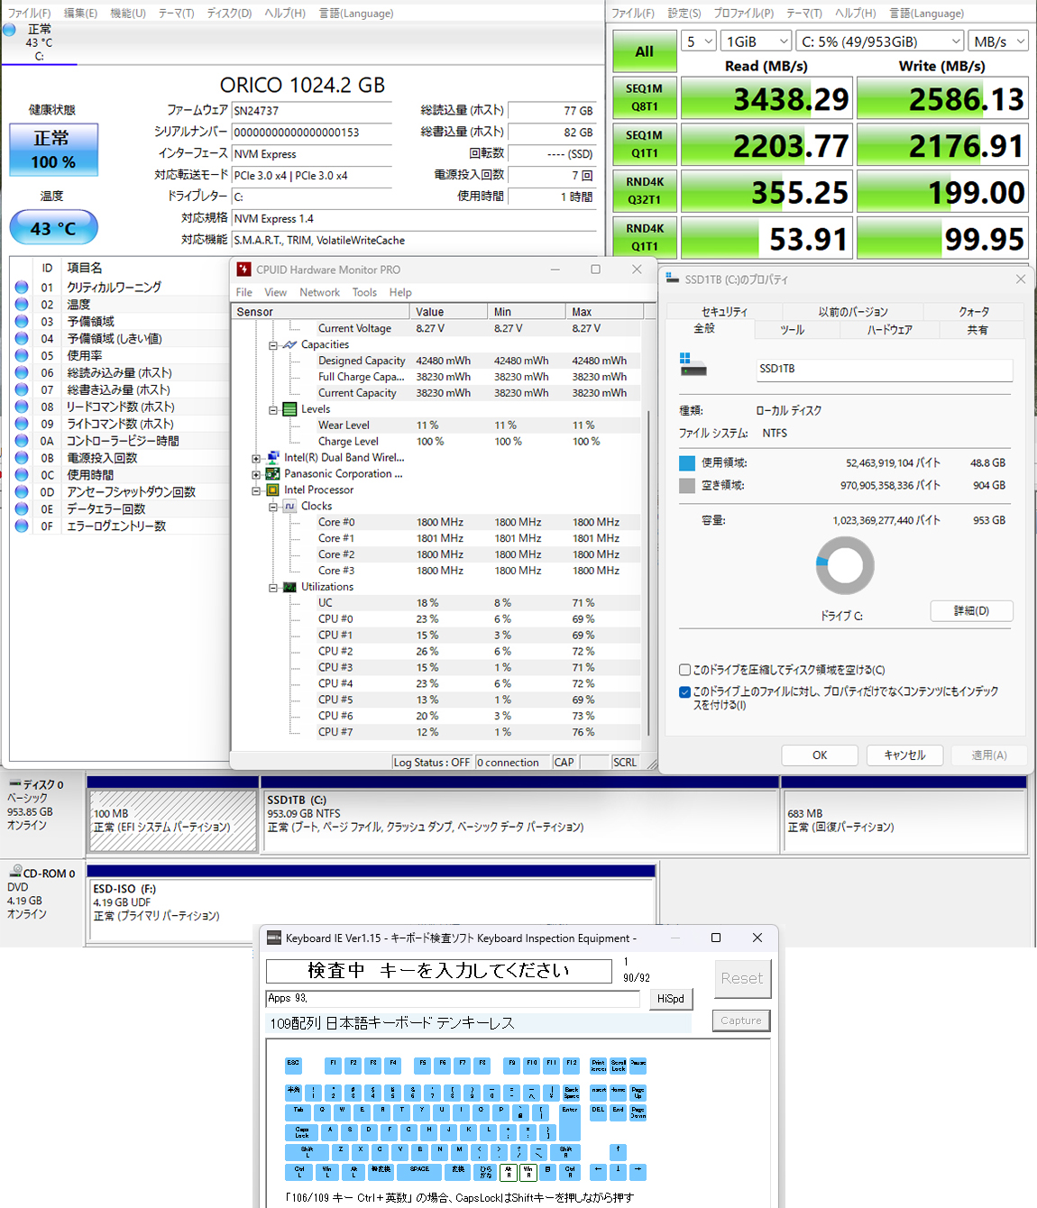Click the 詳細(D) button in drive properties
This screenshot has width=1037, height=1208.
[971, 611]
